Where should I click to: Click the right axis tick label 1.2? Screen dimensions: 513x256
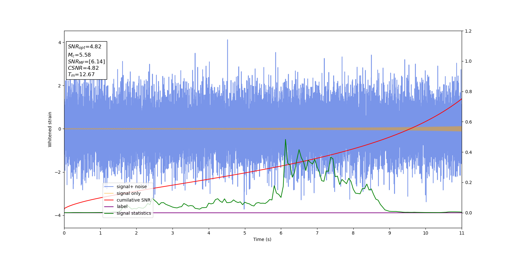point(468,31)
